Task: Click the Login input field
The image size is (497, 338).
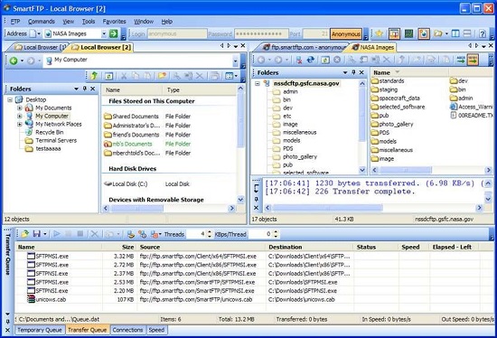Action: point(177,34)
